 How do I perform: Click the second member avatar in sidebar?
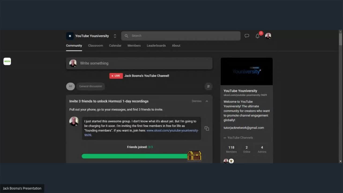click(x=231, y=161)
